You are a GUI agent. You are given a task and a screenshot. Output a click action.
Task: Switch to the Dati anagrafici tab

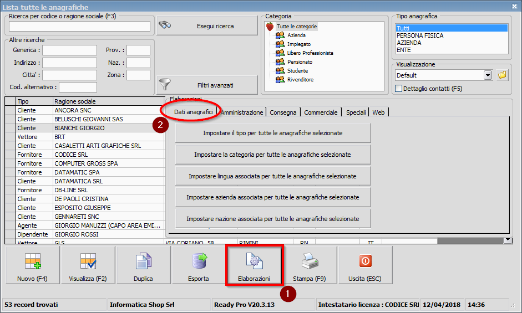194,112
